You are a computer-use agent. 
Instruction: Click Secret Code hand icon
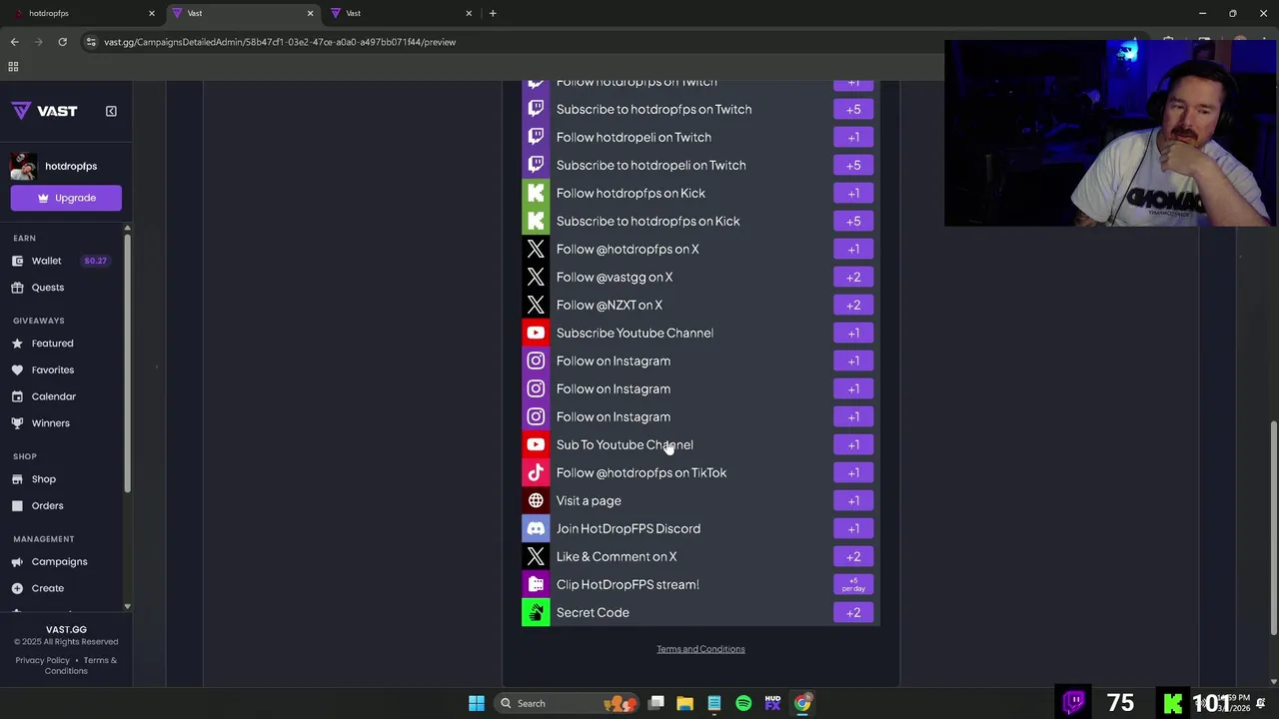pos(536,612)
